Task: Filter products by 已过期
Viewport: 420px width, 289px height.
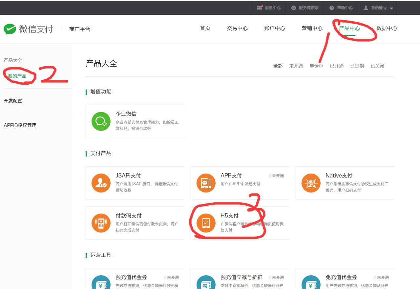Action: click(357, 66)
